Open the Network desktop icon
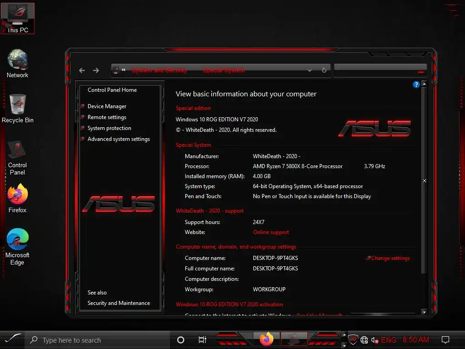 18,64
